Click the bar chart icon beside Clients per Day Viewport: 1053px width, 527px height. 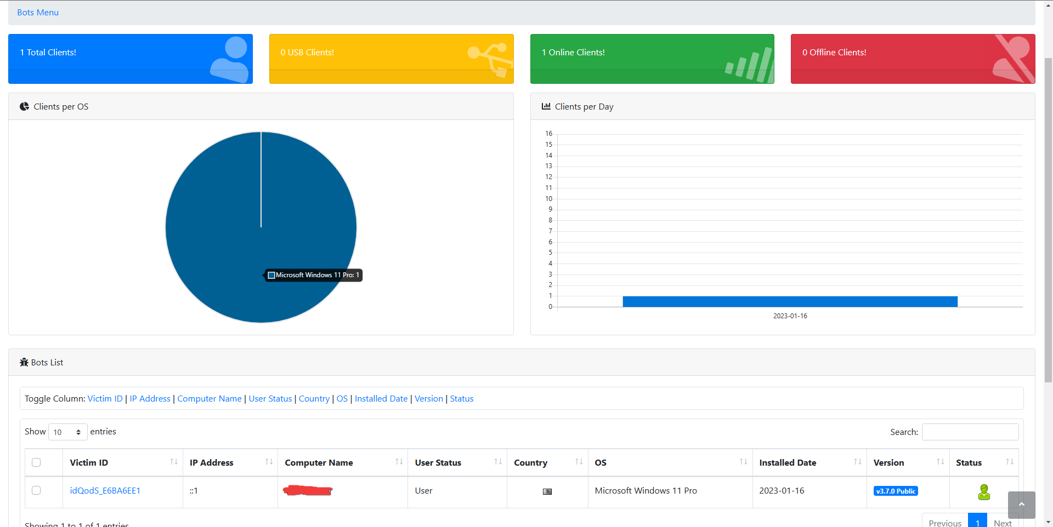[x=546, y=106]
